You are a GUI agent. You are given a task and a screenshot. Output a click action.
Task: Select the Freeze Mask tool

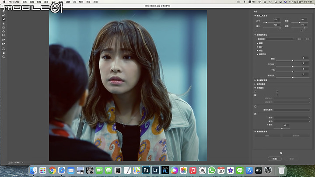coord(3,40)
